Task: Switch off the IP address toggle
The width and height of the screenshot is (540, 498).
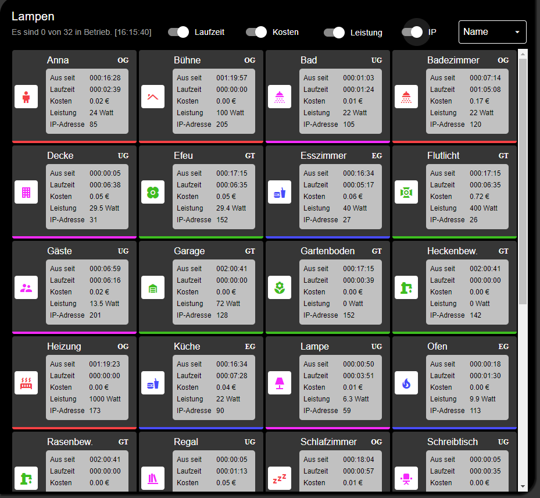Action: (412, 32)
